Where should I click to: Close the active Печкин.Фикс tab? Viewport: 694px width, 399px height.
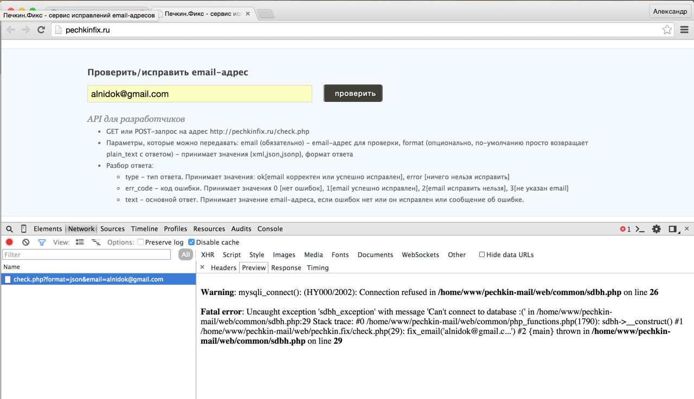click(248, 14)
